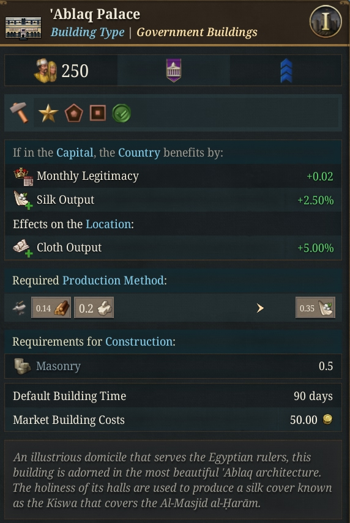Click the gold star icon
Screen dimensions: 350x523
pos(48,113)
